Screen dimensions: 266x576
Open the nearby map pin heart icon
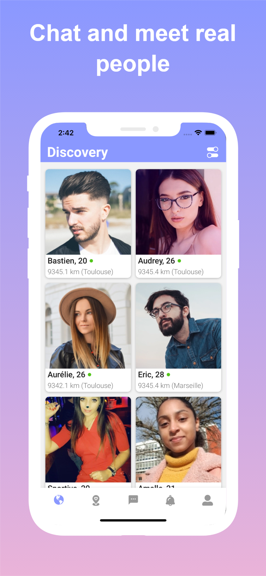click(x=96, y=501)
